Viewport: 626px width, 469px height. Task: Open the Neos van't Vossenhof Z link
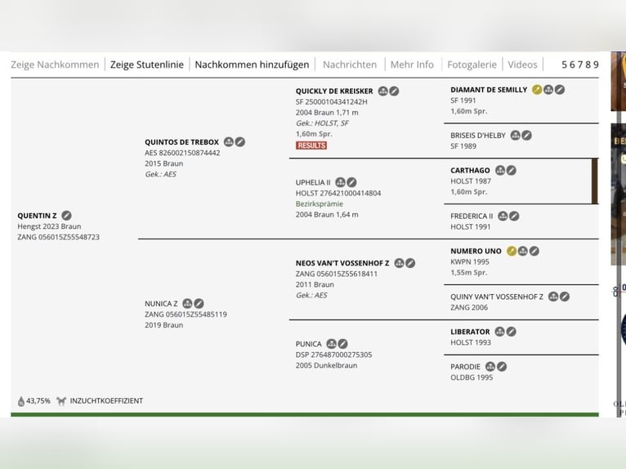click(342, 263)
